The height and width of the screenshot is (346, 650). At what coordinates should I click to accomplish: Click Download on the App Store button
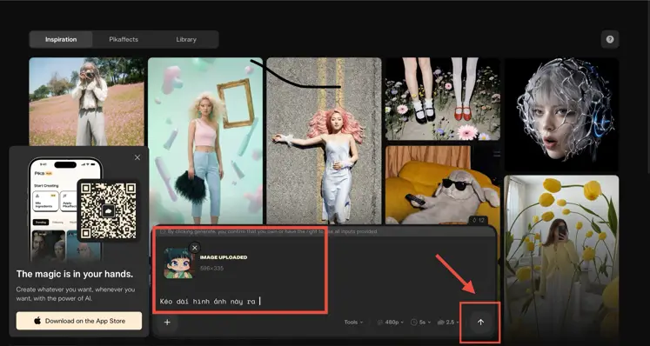[x=79, y=321]
